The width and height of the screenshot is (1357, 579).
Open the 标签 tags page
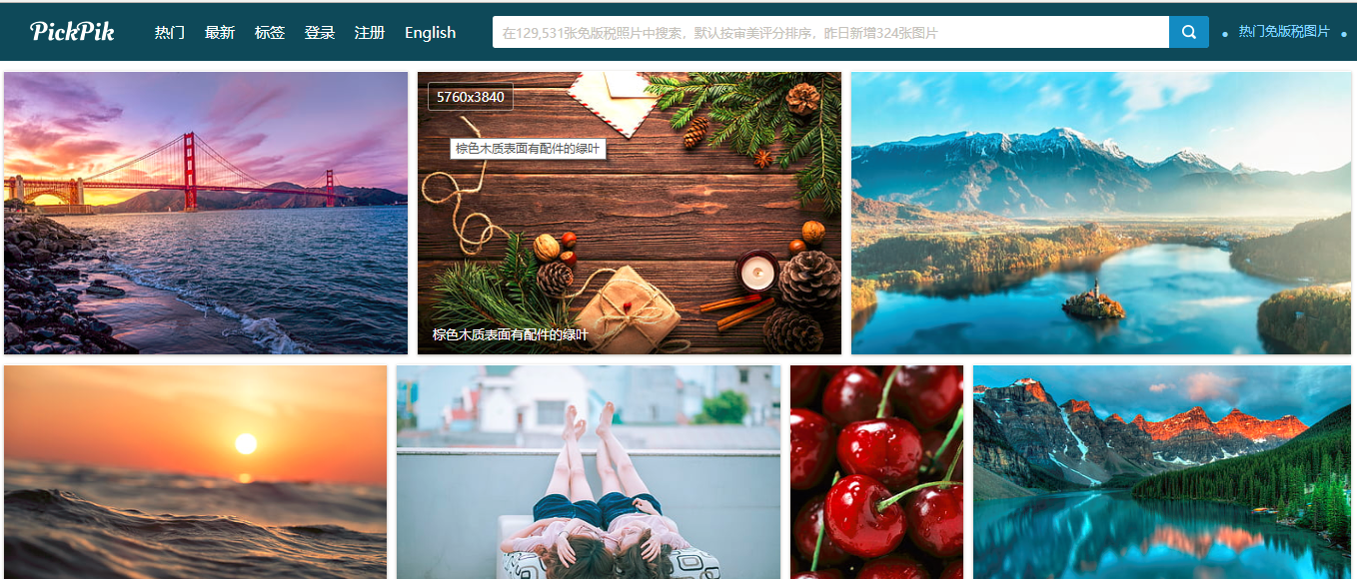point(270,33)
